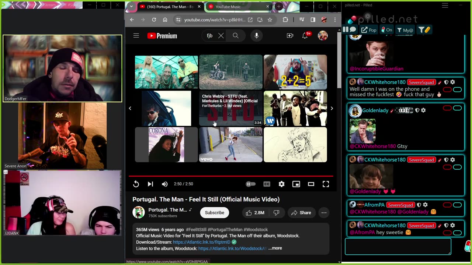View site information icon in address bar

pyautogui.click(x=178, y=20)
